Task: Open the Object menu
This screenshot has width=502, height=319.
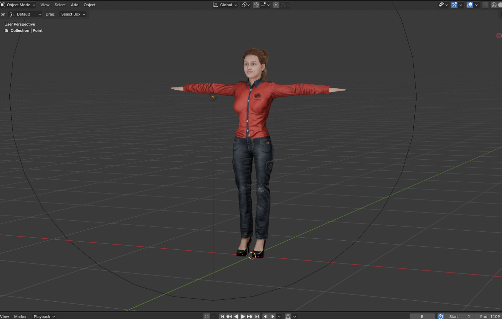Action: click(x=90, y=5)
